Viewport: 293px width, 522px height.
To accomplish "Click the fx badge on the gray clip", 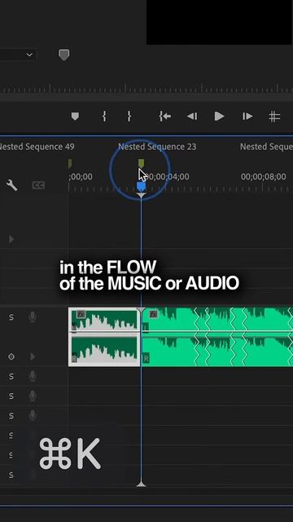I will 81,314.
